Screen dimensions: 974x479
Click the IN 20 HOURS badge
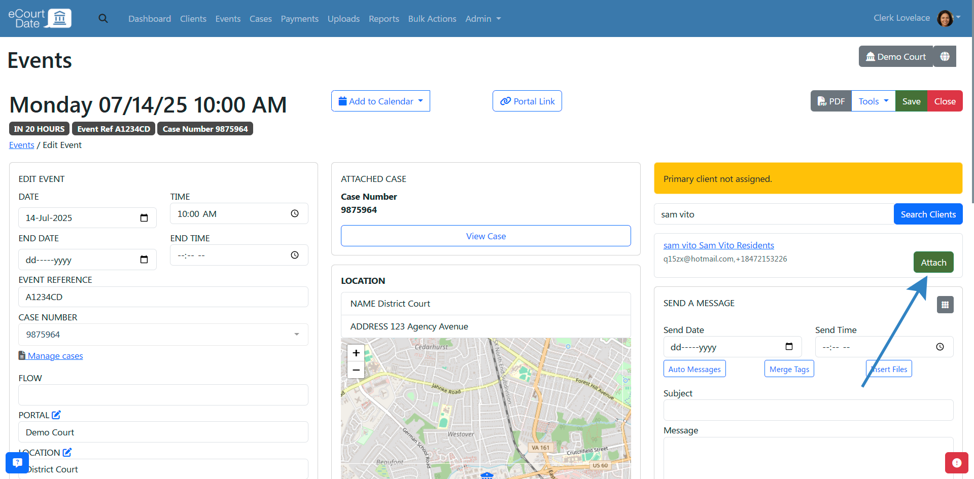[x=39, y=129]
